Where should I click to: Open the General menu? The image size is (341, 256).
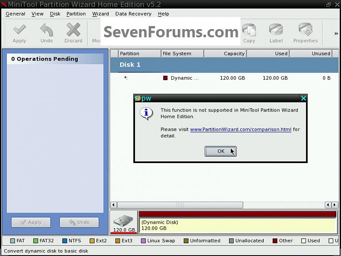15,14
